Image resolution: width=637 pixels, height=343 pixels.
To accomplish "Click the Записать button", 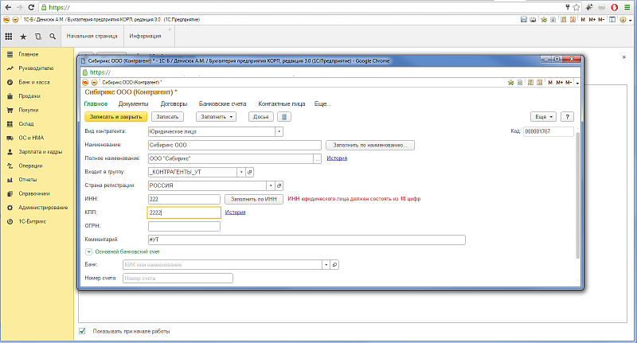I will 167,117.
